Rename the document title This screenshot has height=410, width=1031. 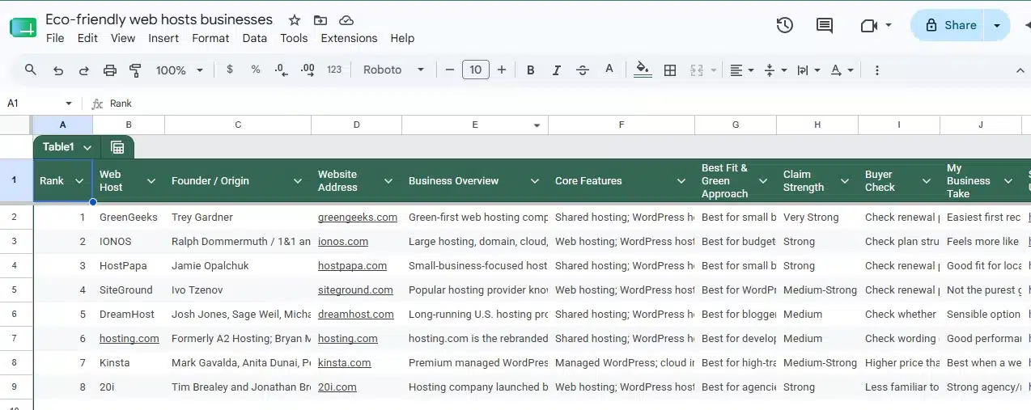coord(159,19)
